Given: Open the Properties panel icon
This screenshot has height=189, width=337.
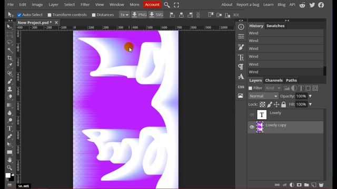Looking at the screenshot, I should (x=241, y=36).
